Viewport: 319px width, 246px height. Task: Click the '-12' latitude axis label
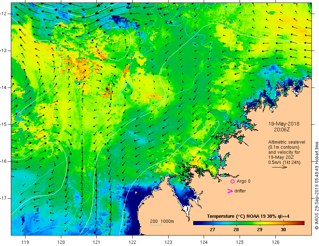[4, 14]
